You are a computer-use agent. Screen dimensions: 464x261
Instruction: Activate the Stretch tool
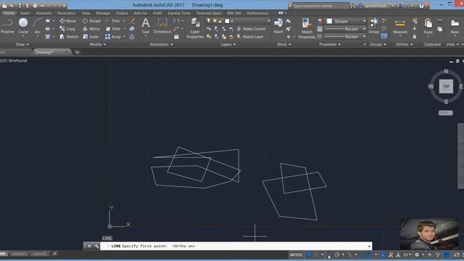coord(69,37)
